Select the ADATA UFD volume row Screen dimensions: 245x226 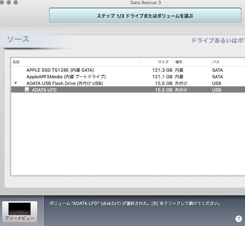coord(128,90)
